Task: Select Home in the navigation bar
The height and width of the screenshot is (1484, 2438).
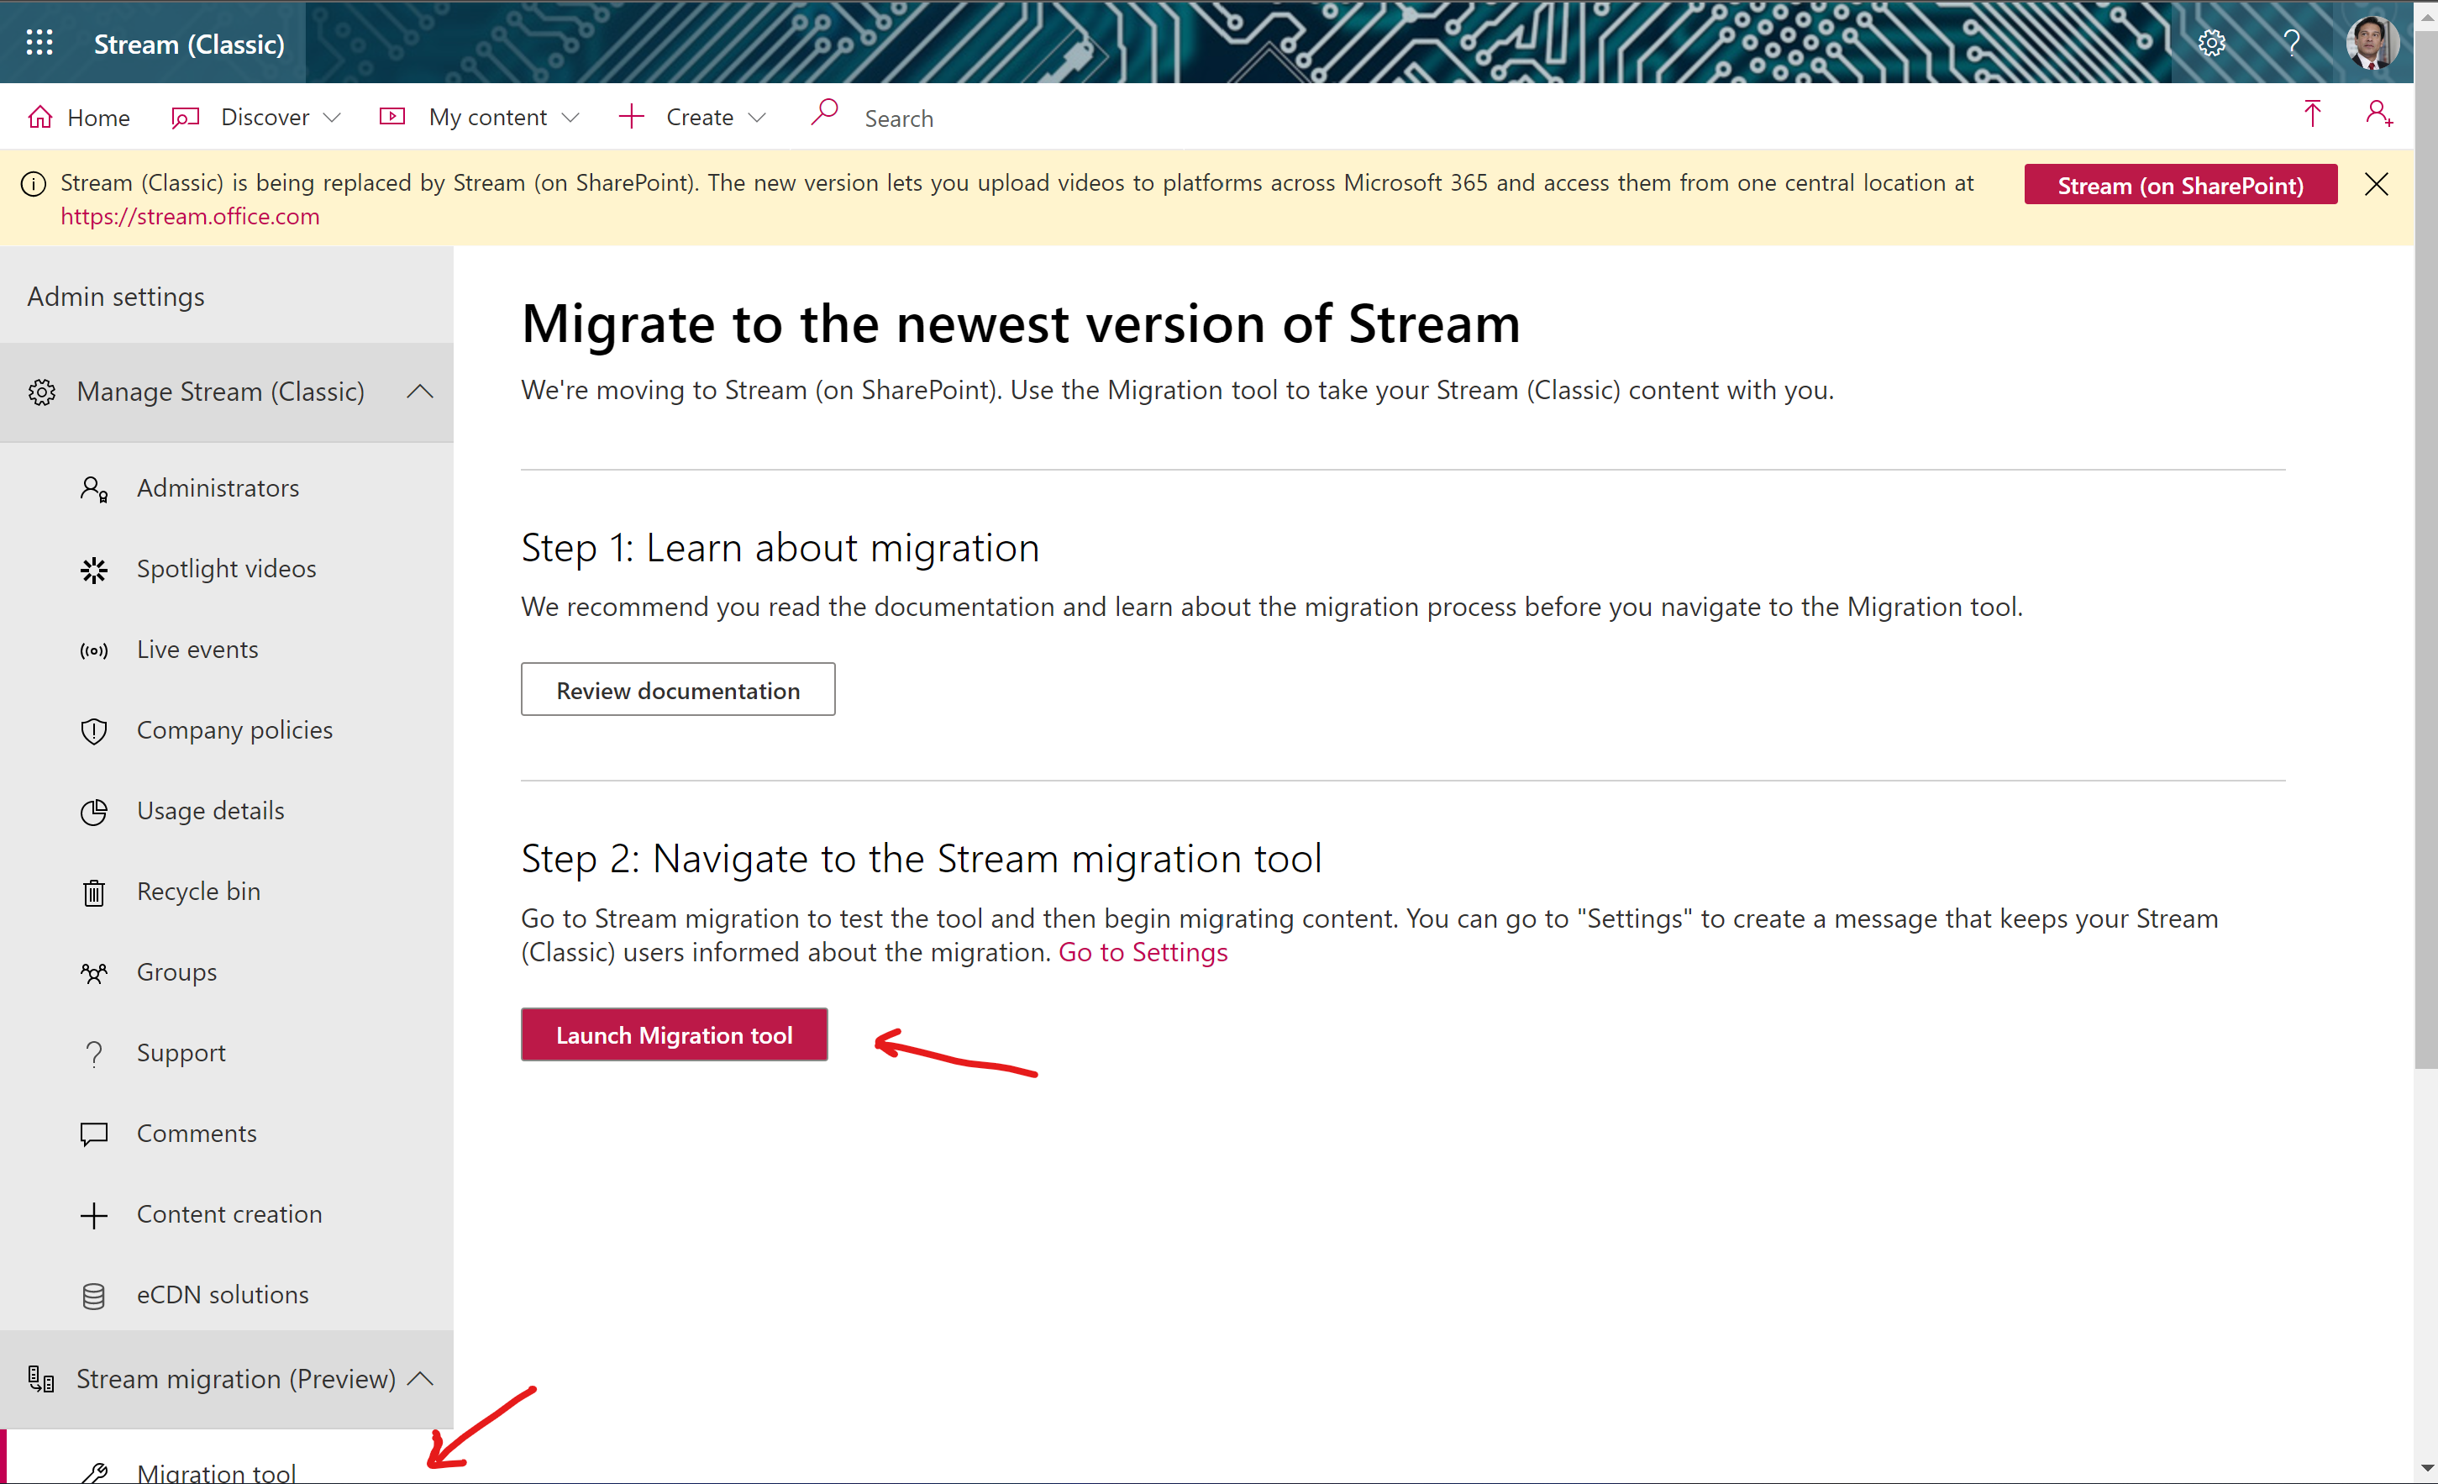Action: point(79,117)
